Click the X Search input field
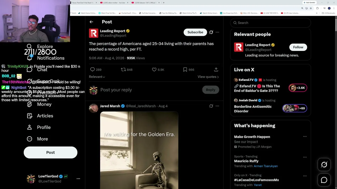This screenshot has width=337, height=189. pyautogui.click(x=271, y=23)
